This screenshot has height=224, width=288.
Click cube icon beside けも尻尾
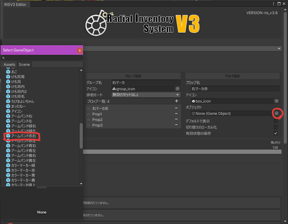(8, 77)
